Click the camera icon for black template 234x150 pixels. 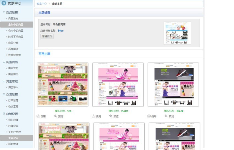coord(149,116)
